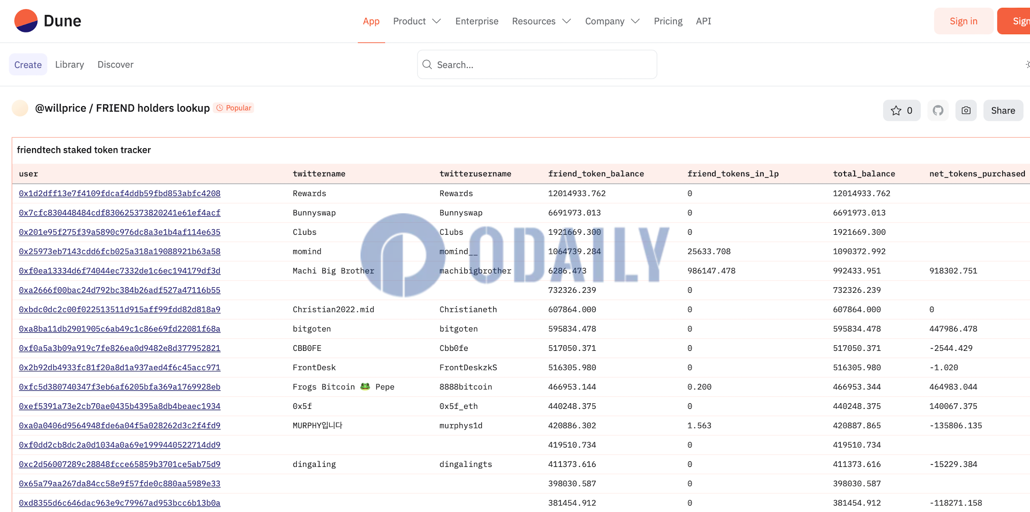The width and height of the screenshot is (1030, 512).
Task: Focus the Search input field
Action: click(537, 65)
